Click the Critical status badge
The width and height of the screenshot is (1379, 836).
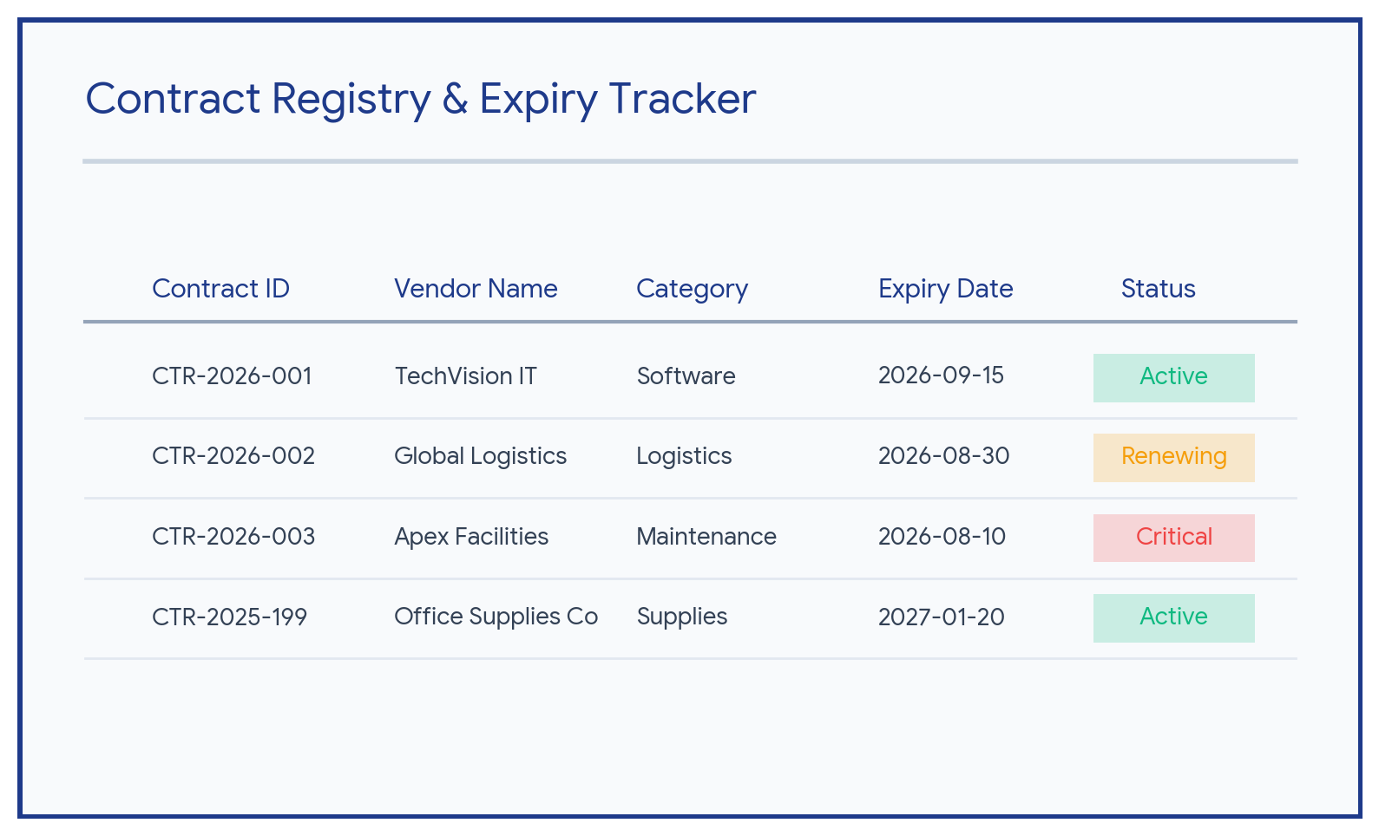tap(1173, 538)
